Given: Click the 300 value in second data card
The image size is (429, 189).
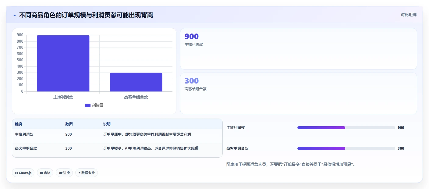Looking at the screenshot, I should [x=192, y=81].
